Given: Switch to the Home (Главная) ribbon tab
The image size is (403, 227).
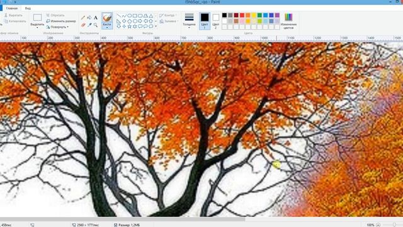Looking at the screenshot, I should click(x=12, y=8).
